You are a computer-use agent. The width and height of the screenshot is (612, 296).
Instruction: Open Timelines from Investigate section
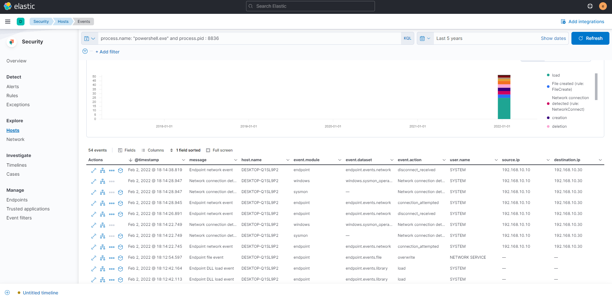(16, 165)
